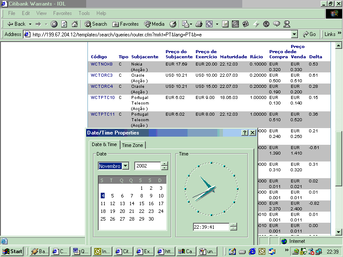Open the month dropdown showing Novembro
Image resolution: width=343 pixels, height=257 pixels.
click(x=125, y=166)
